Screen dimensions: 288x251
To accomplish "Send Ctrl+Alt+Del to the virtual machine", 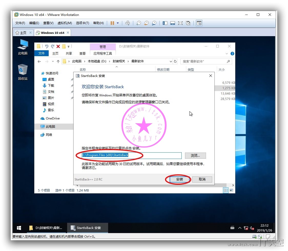I will tap(127, 23).
